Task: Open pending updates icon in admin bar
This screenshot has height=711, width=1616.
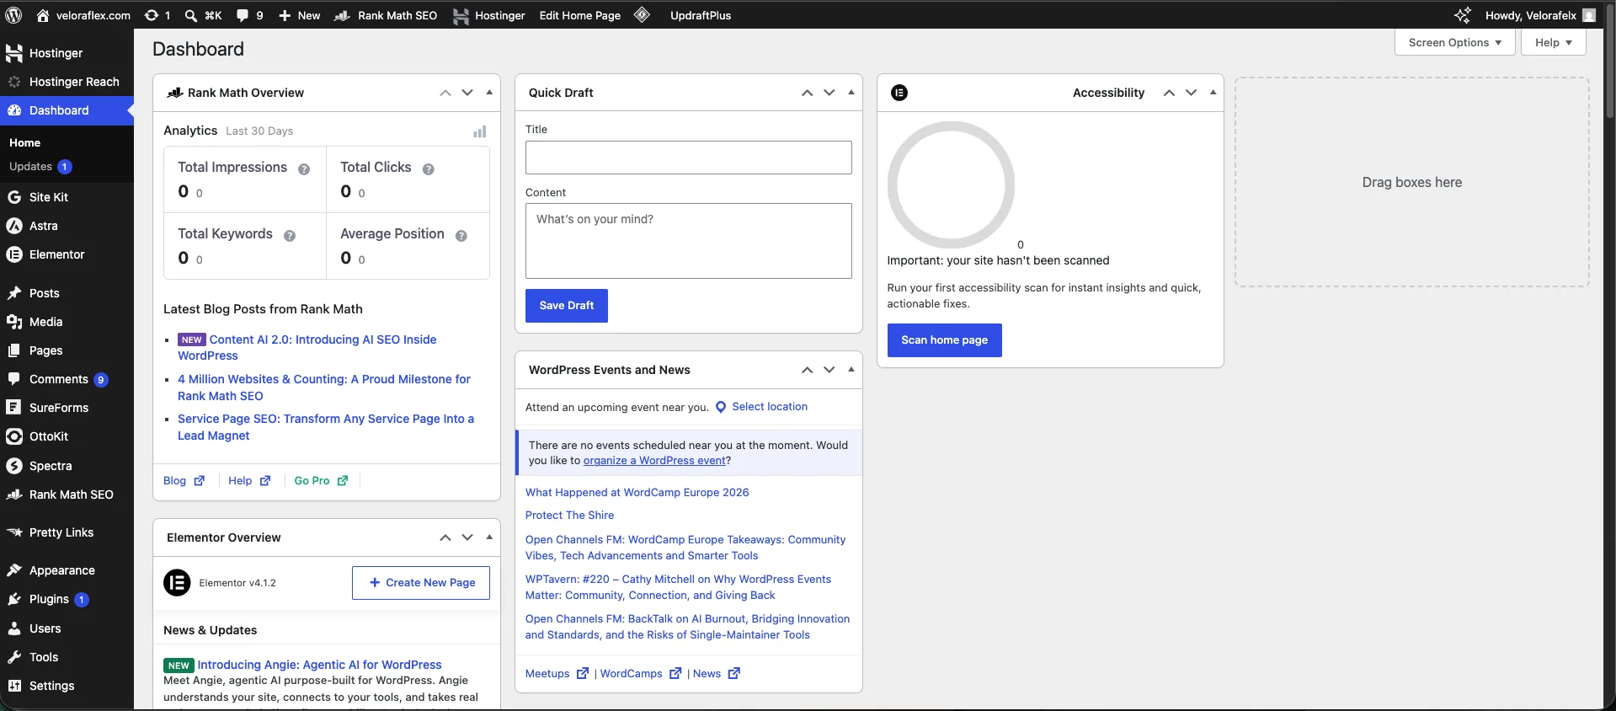Action: [x=157, y=15]
